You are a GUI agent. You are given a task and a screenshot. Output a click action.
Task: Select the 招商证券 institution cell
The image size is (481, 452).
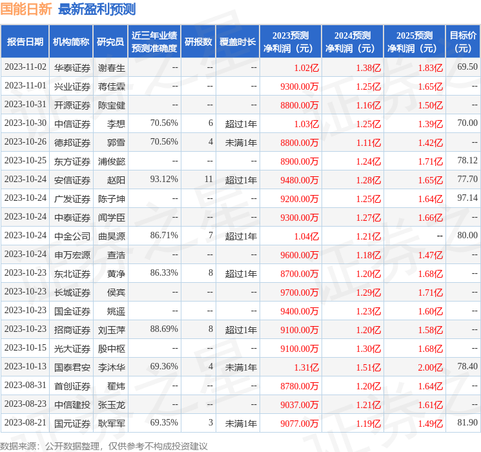tap(72, 330)
